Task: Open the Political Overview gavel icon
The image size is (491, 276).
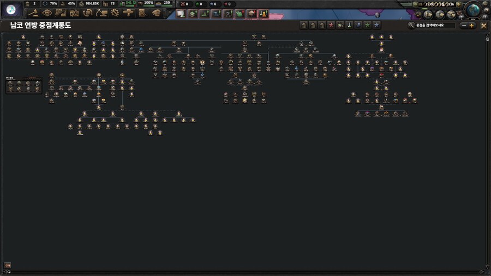Action: tap(33, 13)
